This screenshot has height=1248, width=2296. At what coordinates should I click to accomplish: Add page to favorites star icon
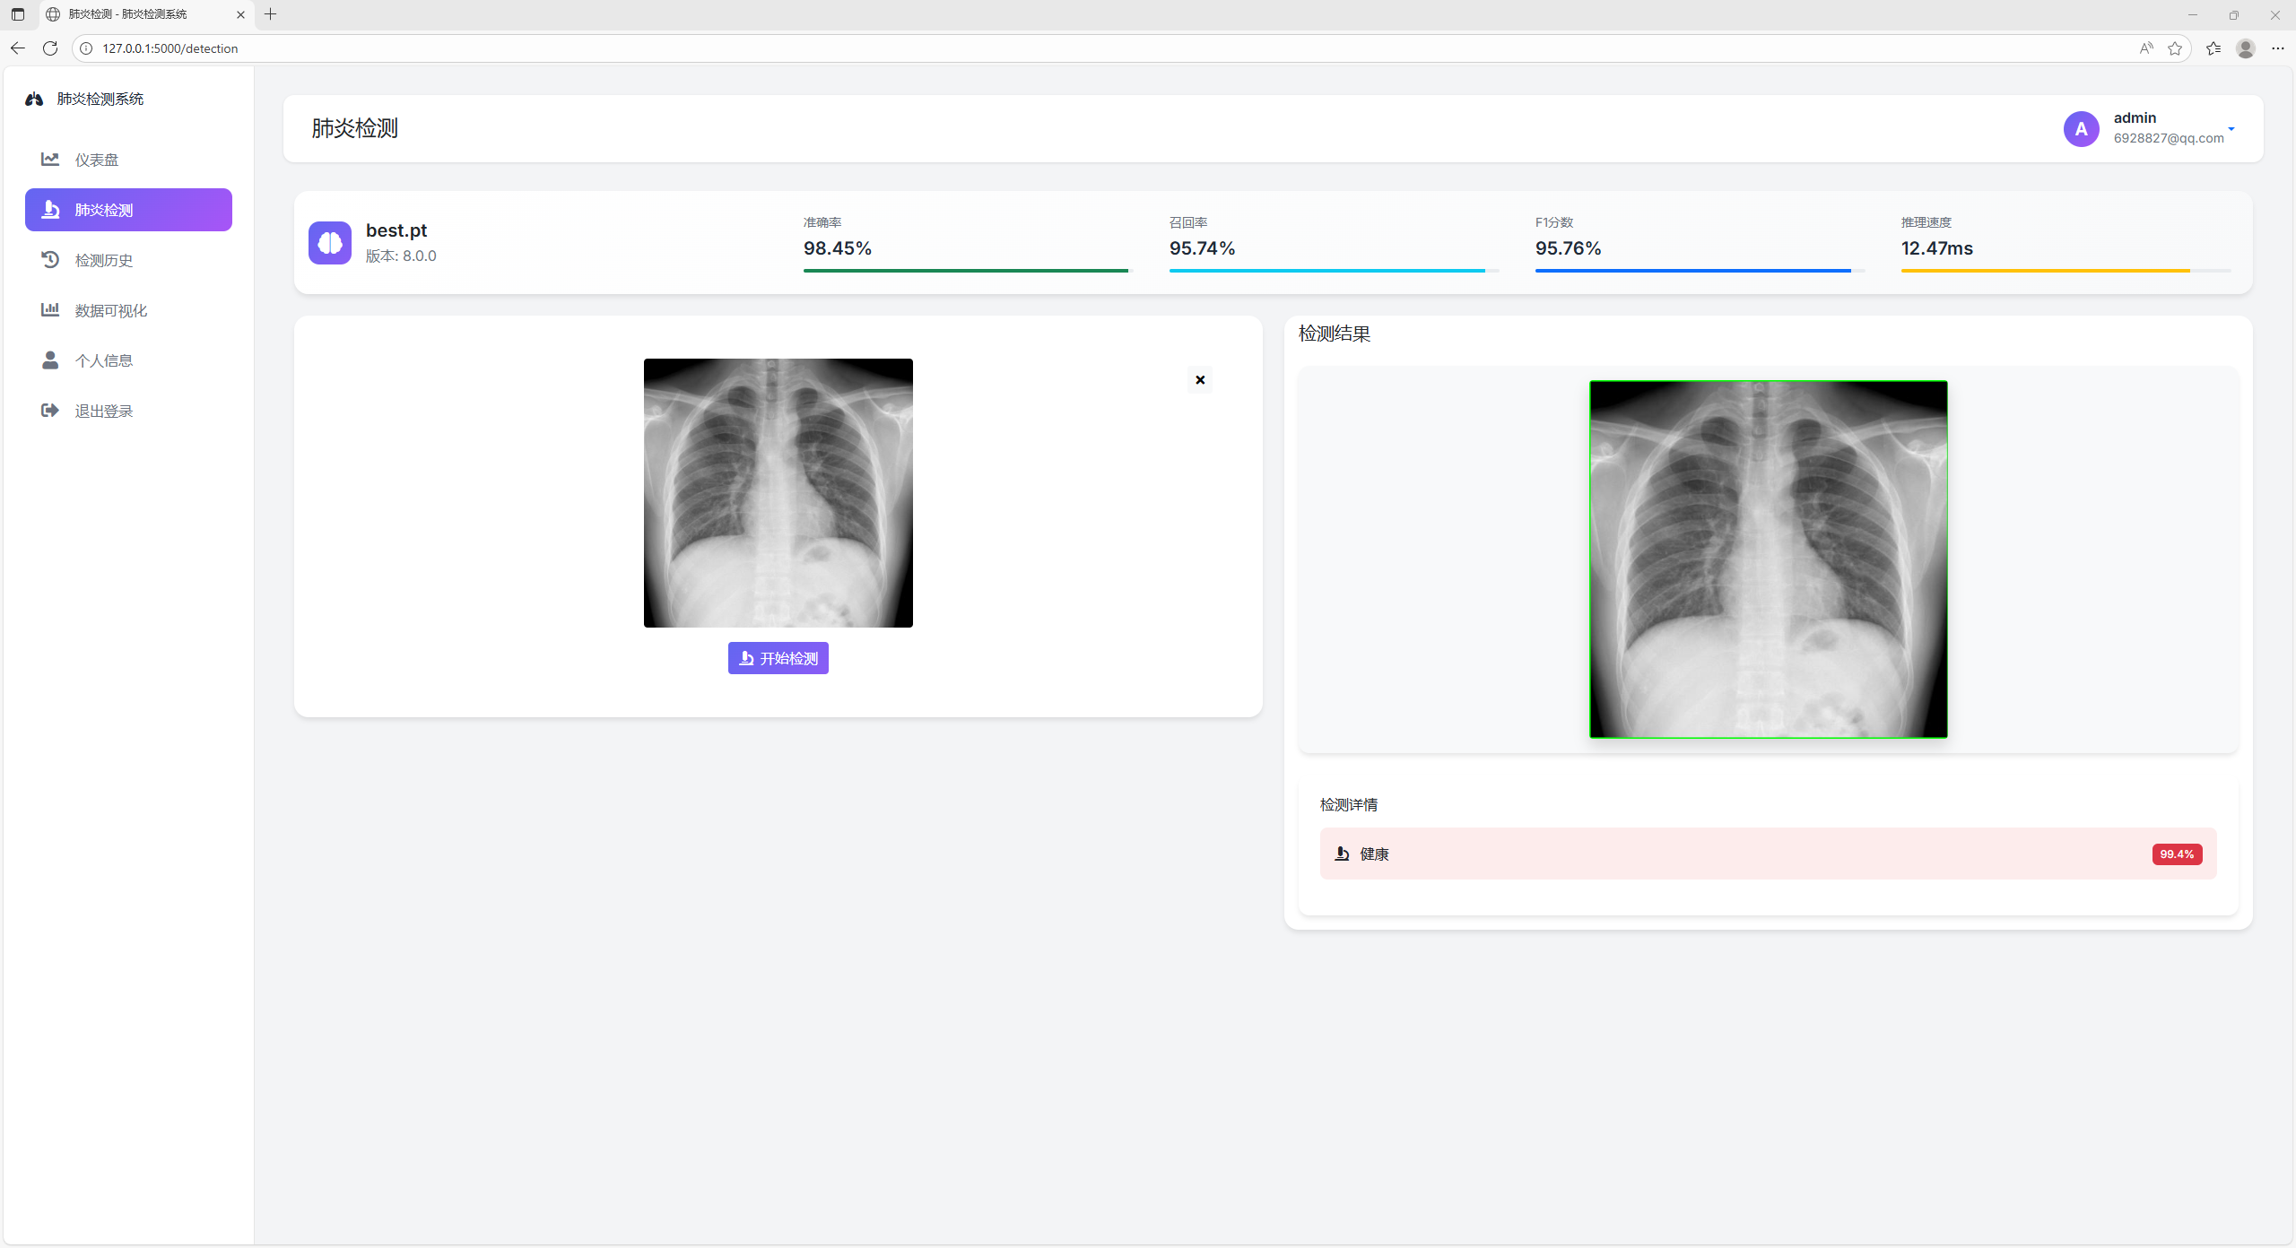(x=2175, y=48)
